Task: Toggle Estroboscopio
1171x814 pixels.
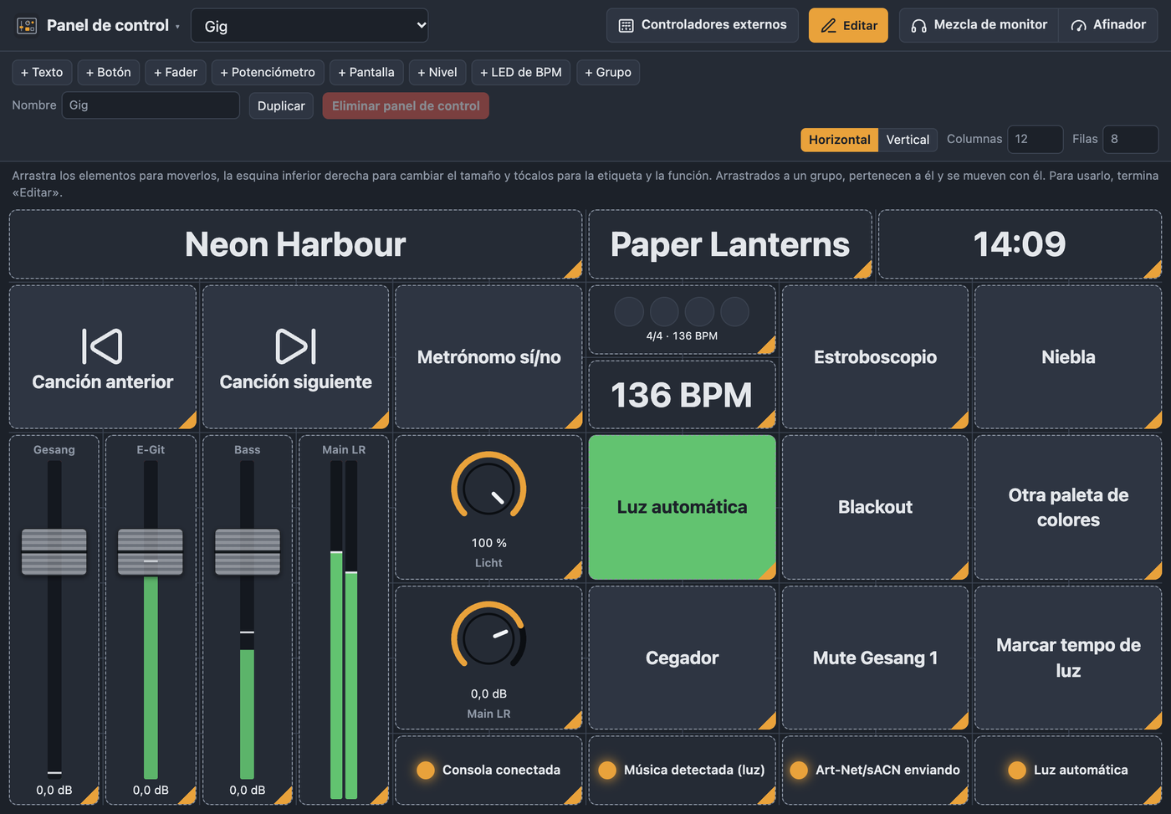Action: (x=875, y=357)
